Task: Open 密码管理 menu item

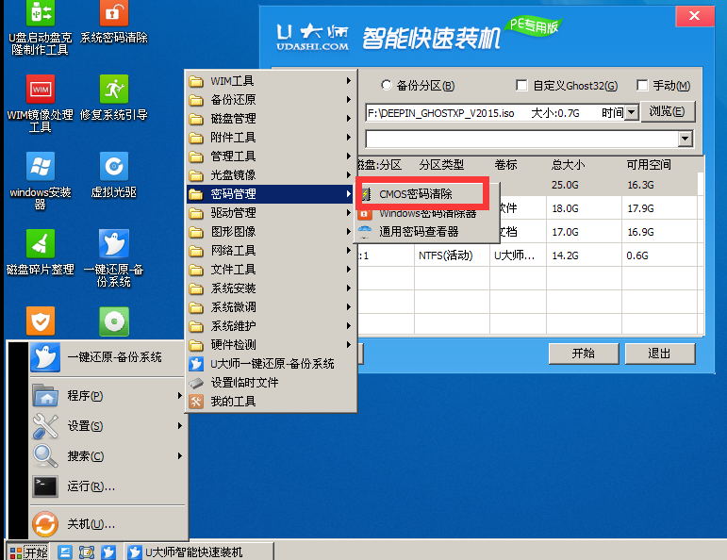Action: coord(272,194)
